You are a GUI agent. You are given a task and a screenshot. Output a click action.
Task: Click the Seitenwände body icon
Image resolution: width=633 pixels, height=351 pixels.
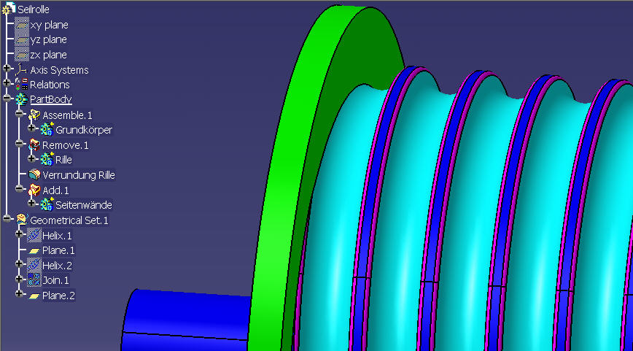(47, 205)
